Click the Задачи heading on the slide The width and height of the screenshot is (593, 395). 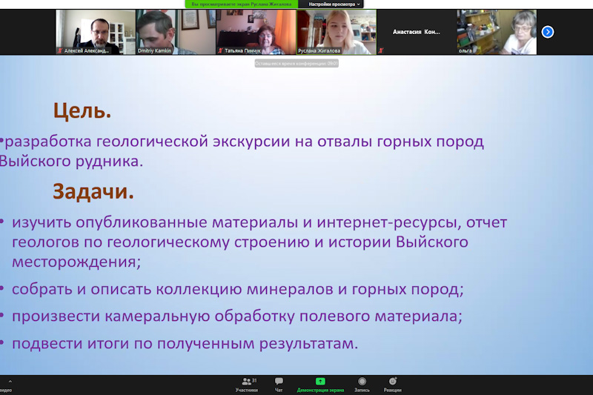pyautogui.click(x=93, y=191)
